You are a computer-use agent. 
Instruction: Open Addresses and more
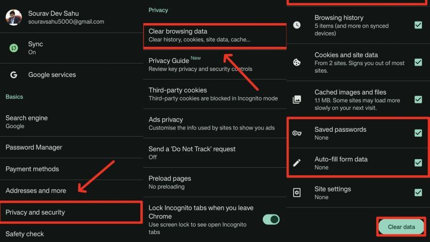tap(71, 190)
